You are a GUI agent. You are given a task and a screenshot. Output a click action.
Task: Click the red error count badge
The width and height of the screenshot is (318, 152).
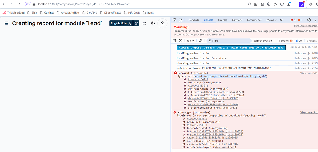(x=293, y=20)
